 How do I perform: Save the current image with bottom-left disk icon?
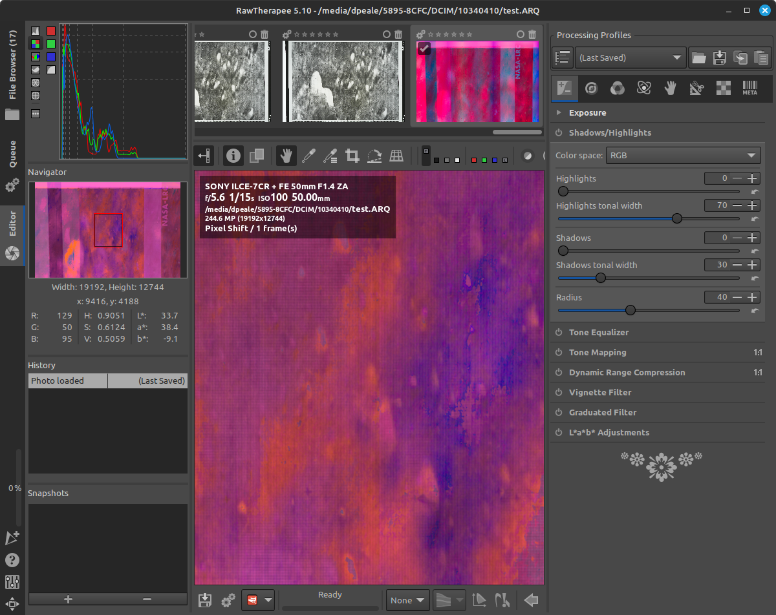click(x=205, y=600)
